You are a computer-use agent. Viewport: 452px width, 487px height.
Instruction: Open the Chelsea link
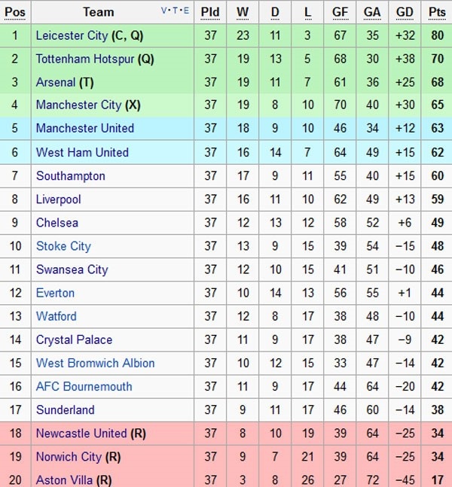(56, 223)
